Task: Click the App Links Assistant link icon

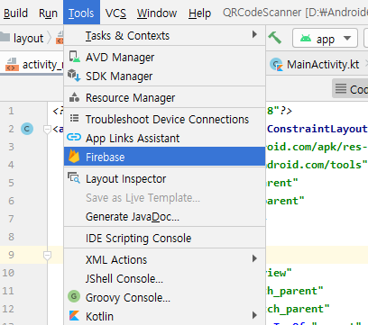Action: coord(74,137)
